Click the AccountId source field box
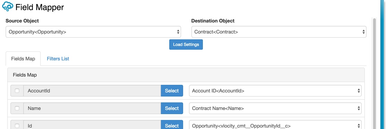 [92, 91]
